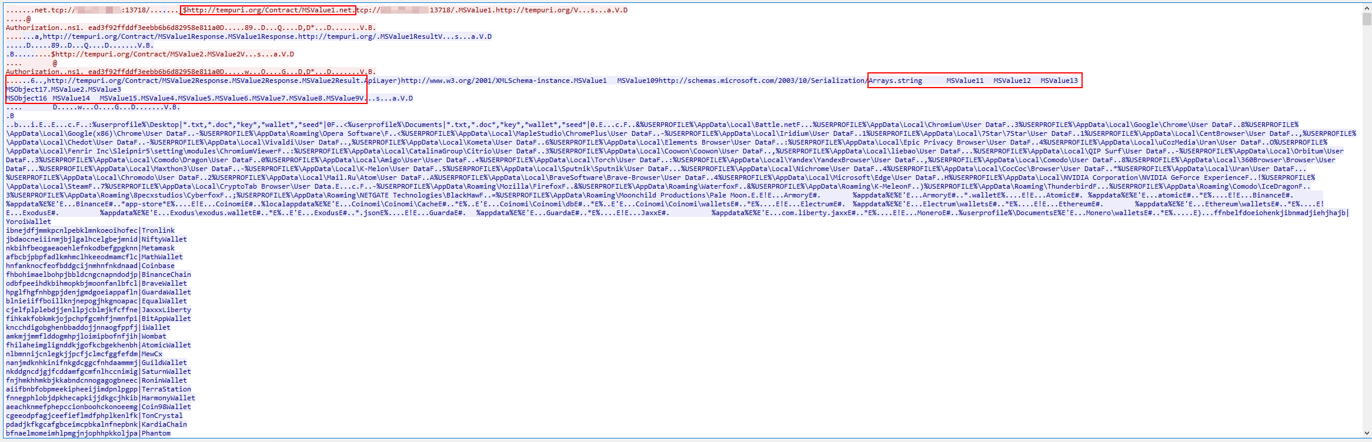Click the text 'SaturnWallet'
Image resolution: width=1372 pixels, height=442 pixels.
coord(166,371)
